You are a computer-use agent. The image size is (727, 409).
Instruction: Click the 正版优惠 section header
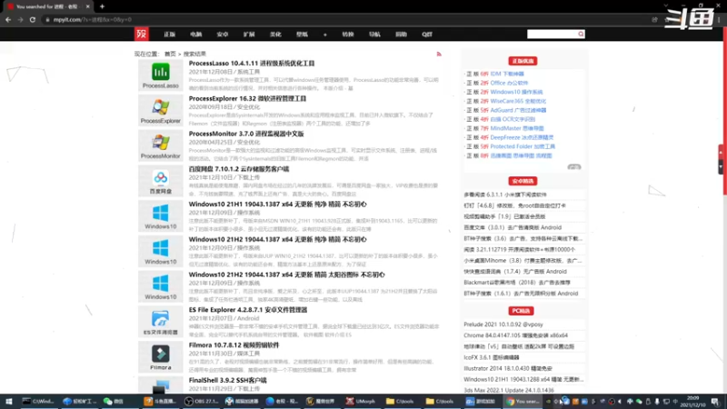coord(523,61)
